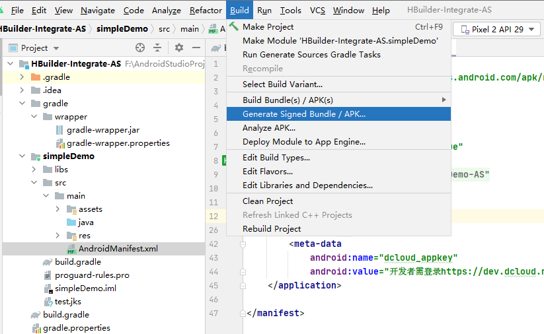Open the Project view type dropdown

click(56, 48)
